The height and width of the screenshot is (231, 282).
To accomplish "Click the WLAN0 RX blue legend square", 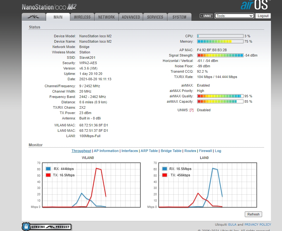I will coord(48,169).
